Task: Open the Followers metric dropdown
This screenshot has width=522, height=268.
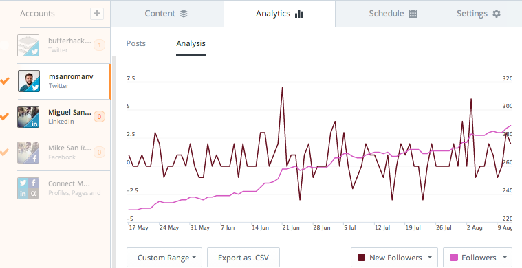Action: [x=477, y=258]
